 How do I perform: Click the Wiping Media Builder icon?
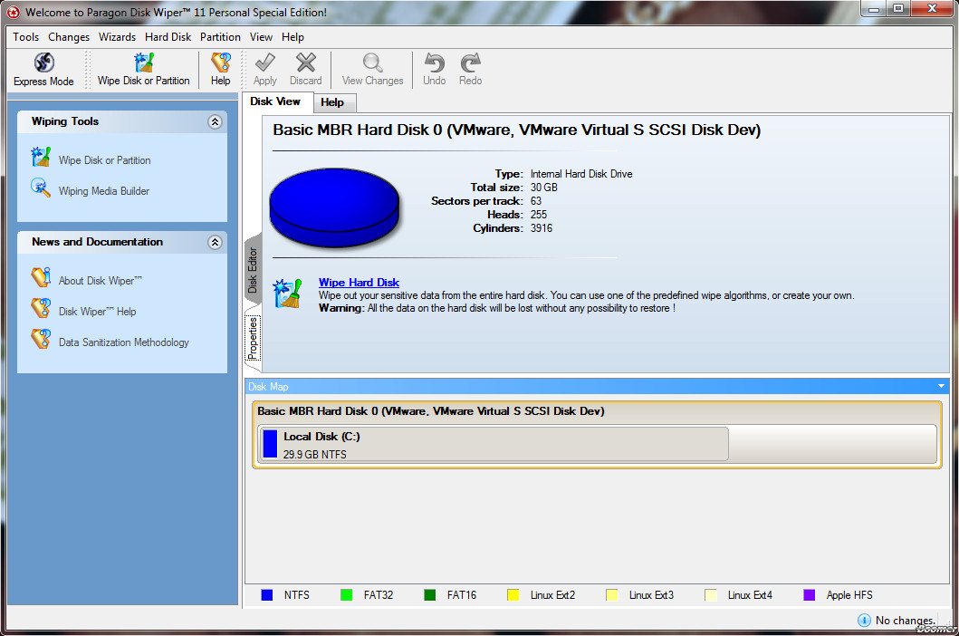pyautogui.click(x=41, y=188)
